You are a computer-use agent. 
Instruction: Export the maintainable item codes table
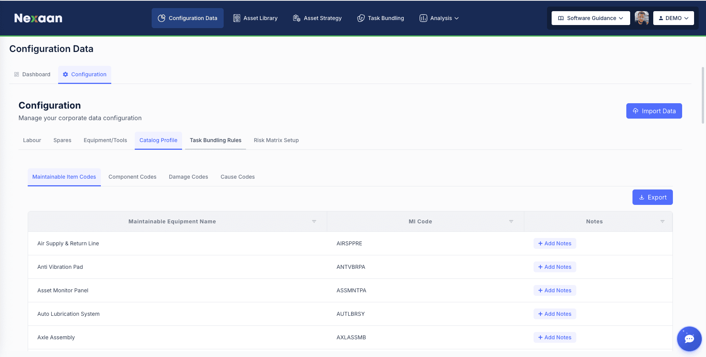click(652, 197)
